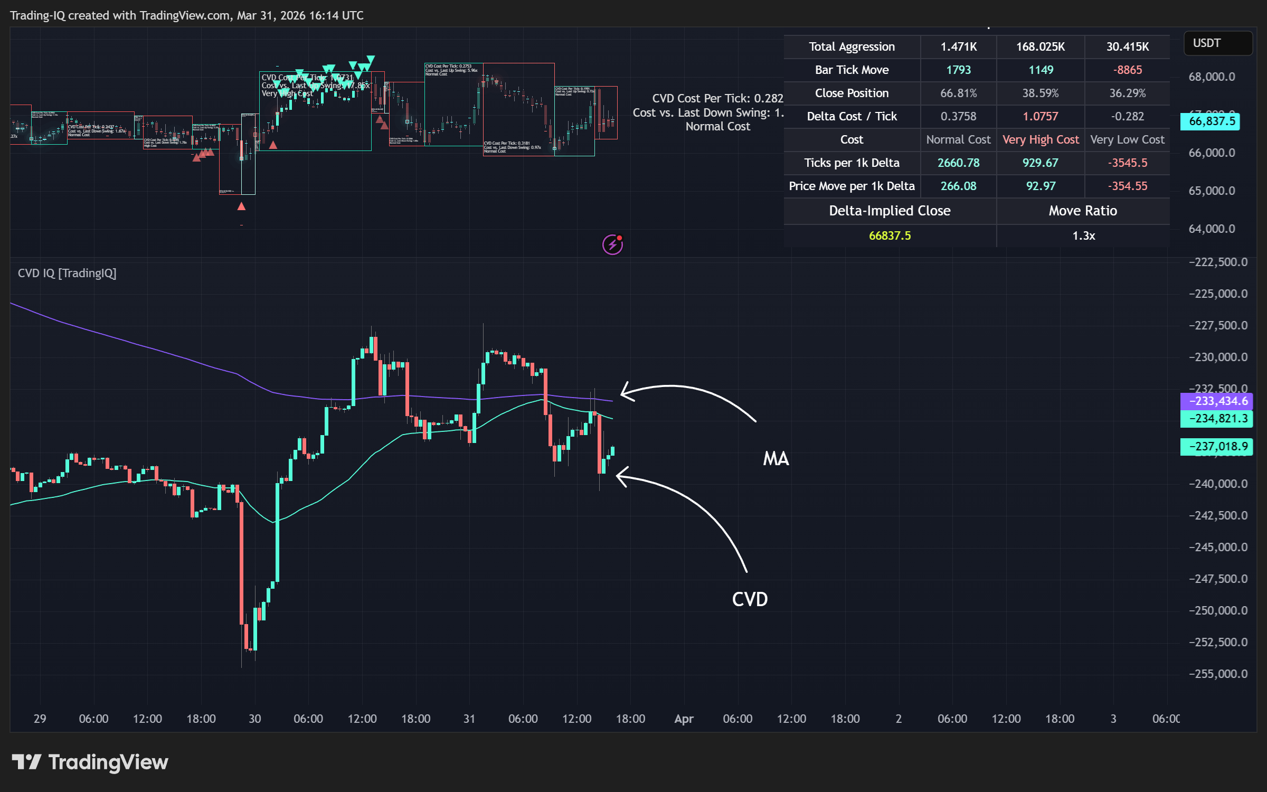Click the snapshot header with Mar 31, 2026 timestamp

[187, 15]
